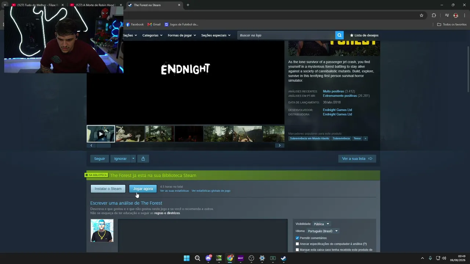This screenshot has width=470, height=264.
Task: Click the plus button to add tags
Action: (x=365, y=139)
